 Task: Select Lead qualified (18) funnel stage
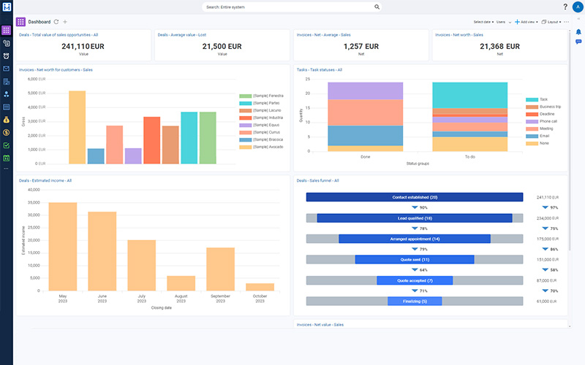pos(415,218)
